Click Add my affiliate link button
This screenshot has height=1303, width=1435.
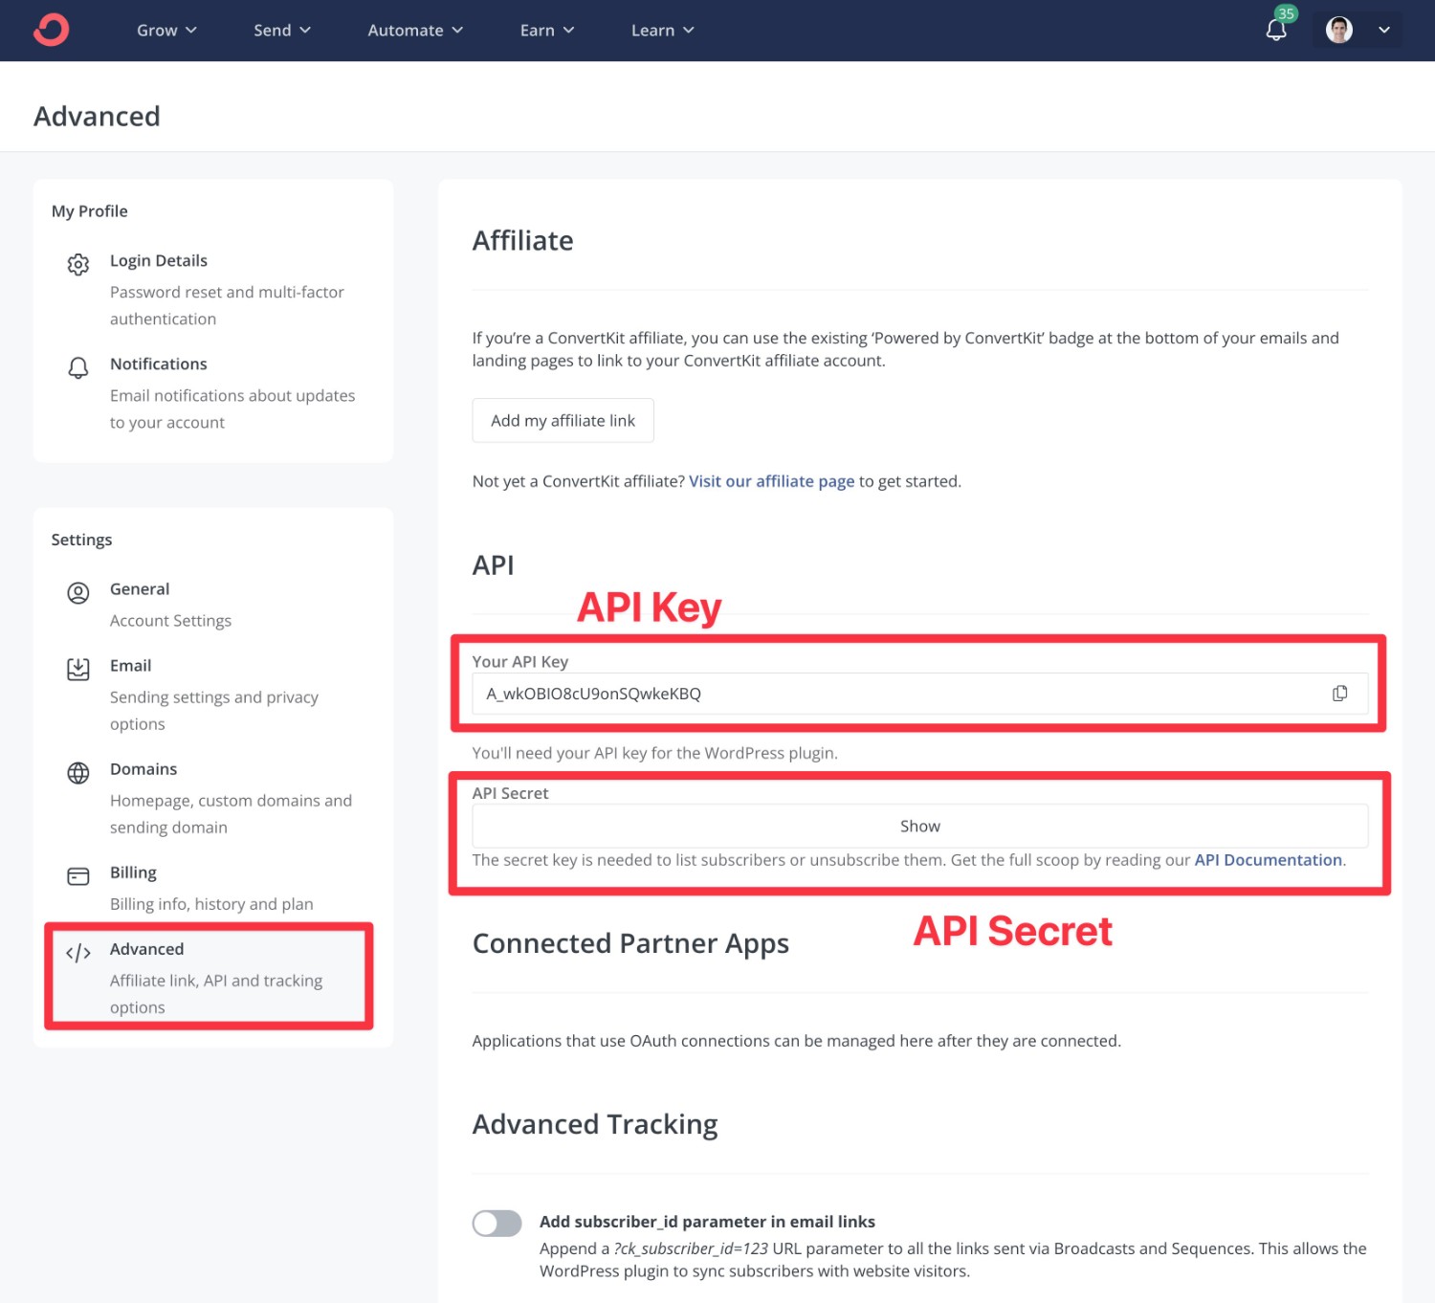563,421
